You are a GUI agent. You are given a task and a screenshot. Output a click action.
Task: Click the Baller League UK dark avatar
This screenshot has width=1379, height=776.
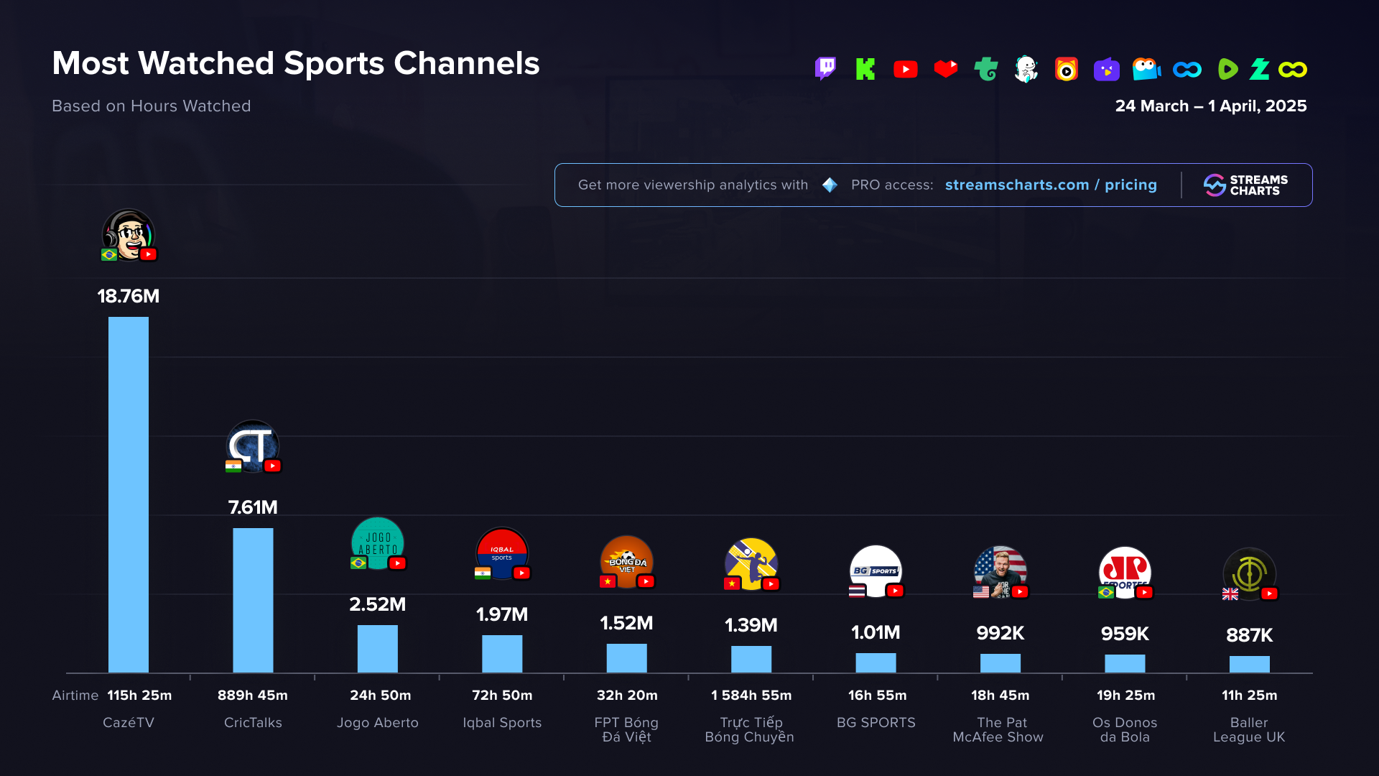click(1250, 574)
